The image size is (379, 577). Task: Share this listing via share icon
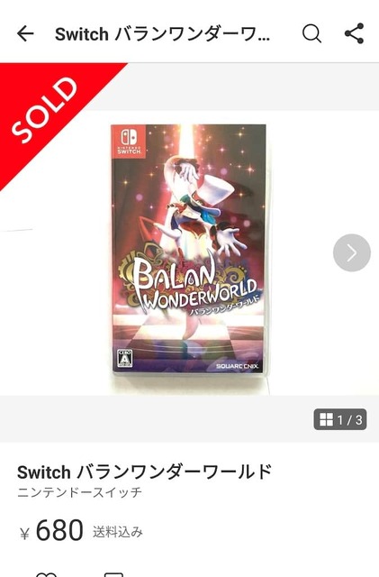coord(354,33)
